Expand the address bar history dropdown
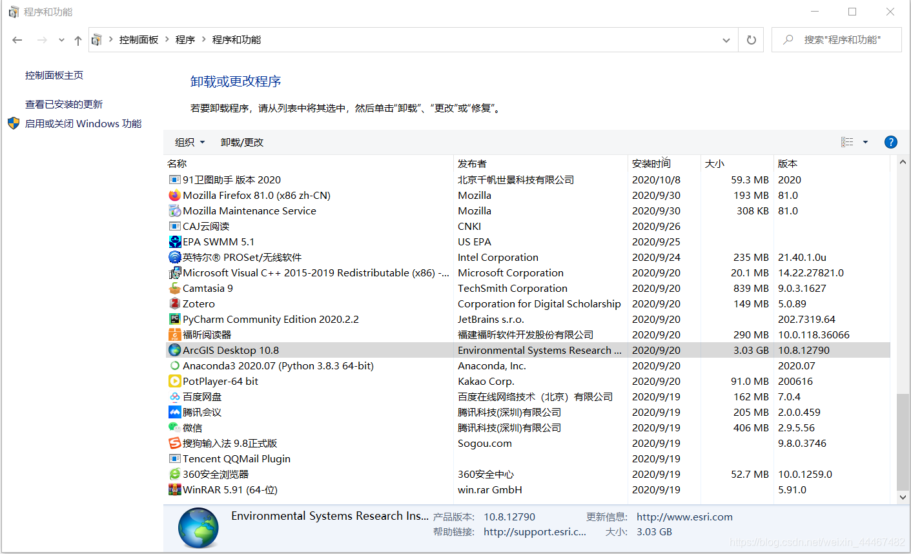Image resolution: width=911 pixels, height=554 pixels. pyautogui.click(x=726, y=40)
